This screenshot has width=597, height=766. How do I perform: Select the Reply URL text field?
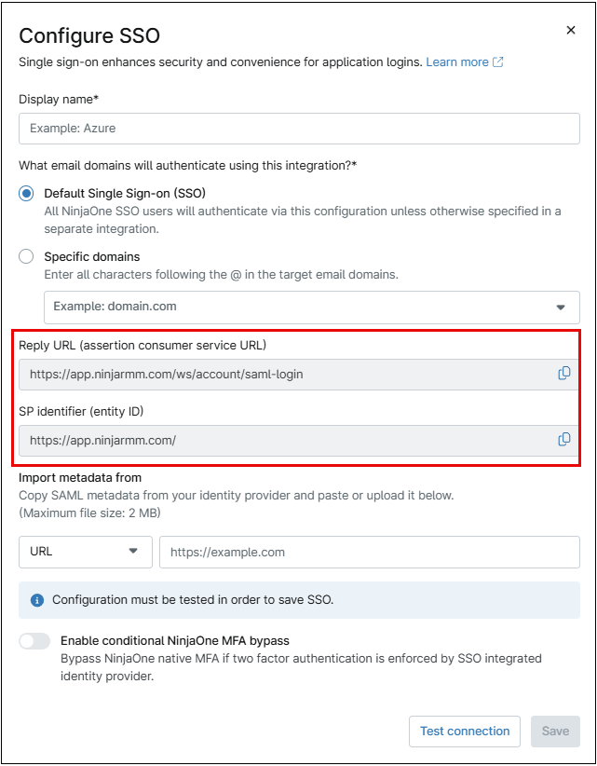[279, 373]
